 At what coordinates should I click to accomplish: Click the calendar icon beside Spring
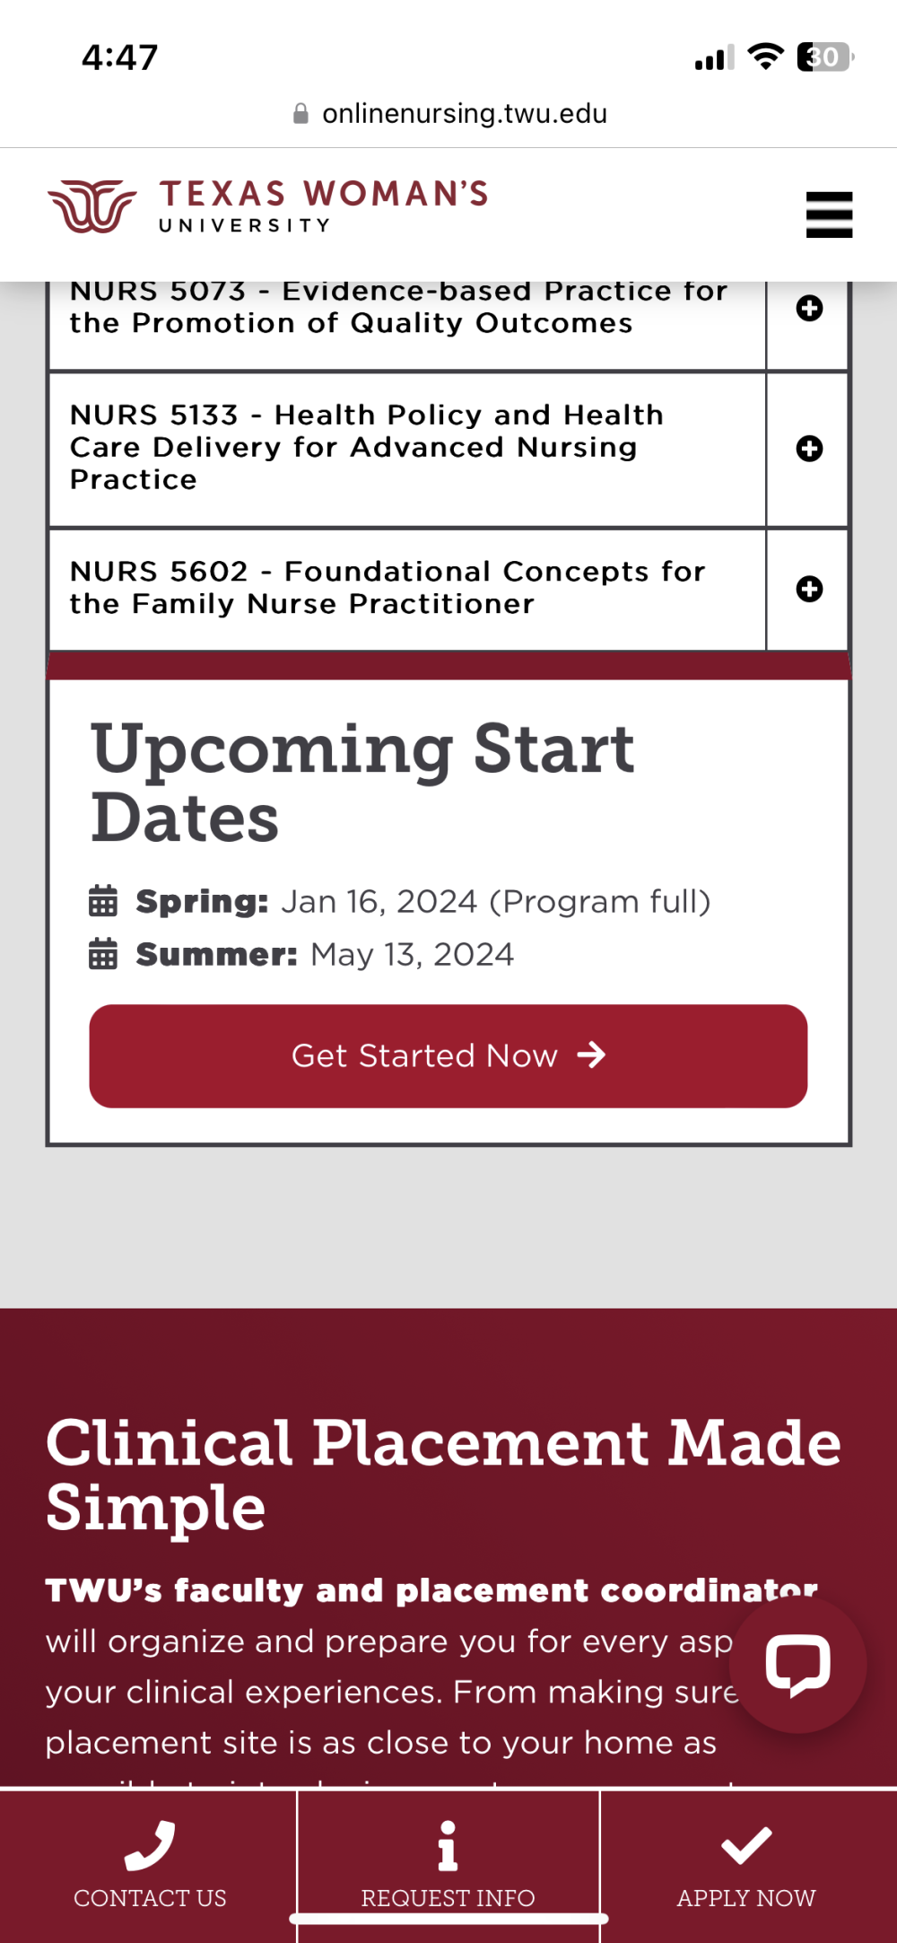pos(103,900)
